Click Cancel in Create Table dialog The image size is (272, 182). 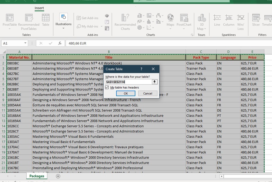coord(148,93)
